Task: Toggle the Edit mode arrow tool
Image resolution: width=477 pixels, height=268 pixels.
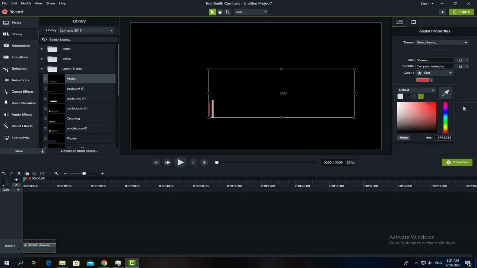Action: click(x=212, y=12)
